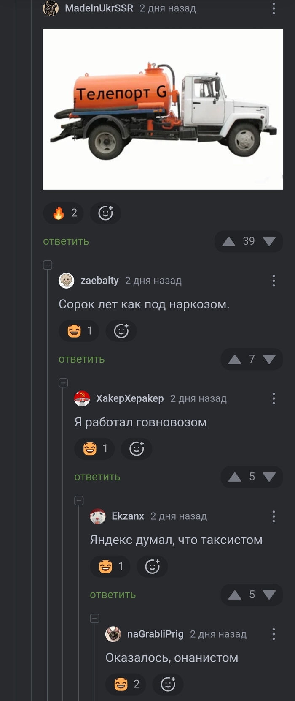295x701 pixels.
Task: Downvote MadeInUkrSSR's comment with 39 rating
Action: pos(269,241)
